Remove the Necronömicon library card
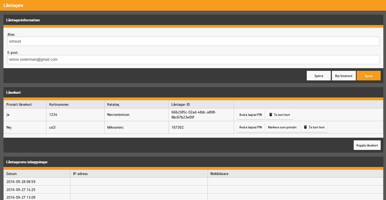The image size is (386, 200). [x=279, y=115]
